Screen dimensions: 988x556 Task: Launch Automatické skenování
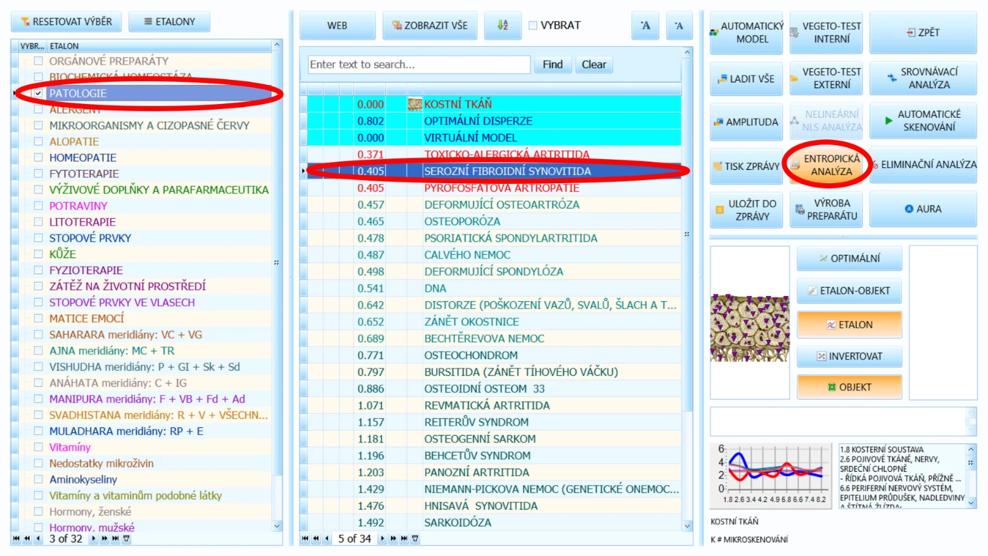923,120
